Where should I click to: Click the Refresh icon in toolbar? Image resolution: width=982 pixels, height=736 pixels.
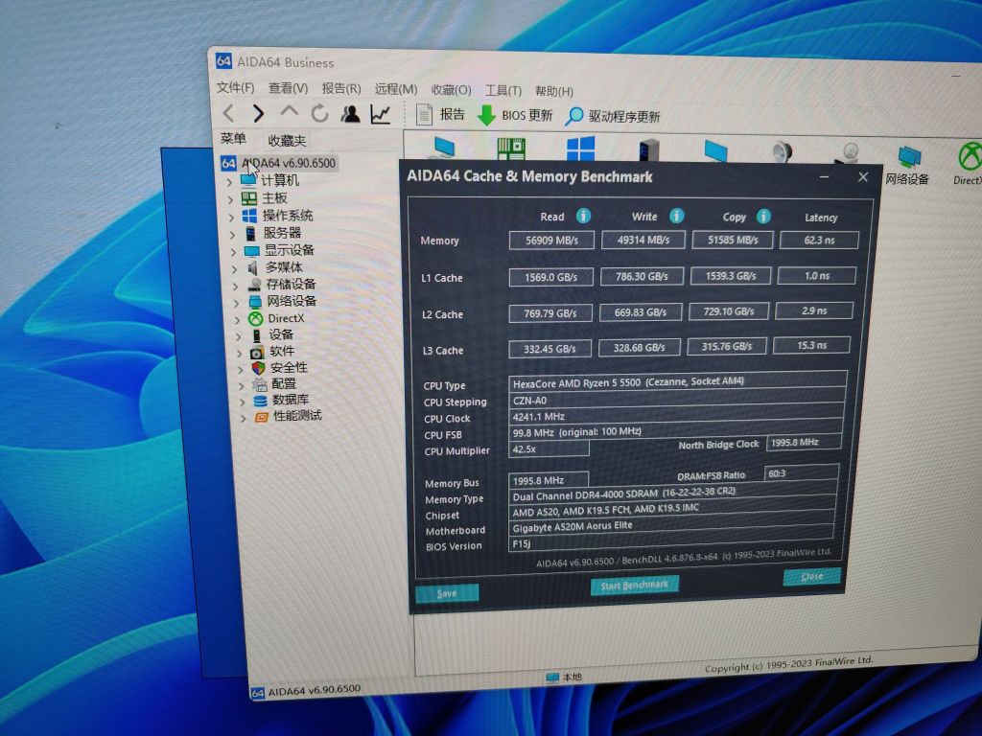coord(319,114)
